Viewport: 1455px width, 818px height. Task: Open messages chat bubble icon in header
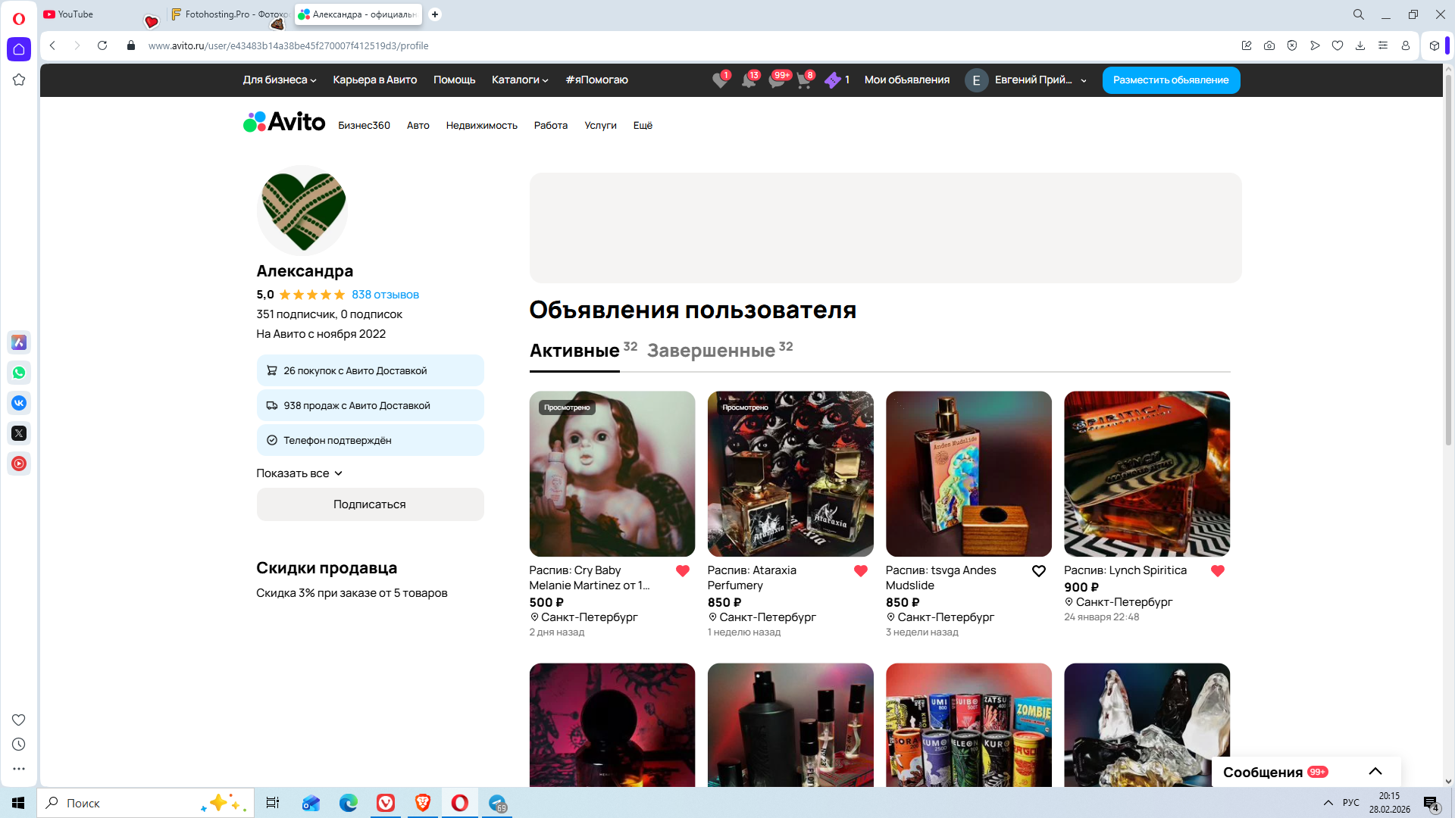(x=776, y=80)
